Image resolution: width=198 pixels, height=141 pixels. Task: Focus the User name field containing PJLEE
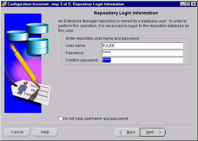click(x=143, y=46)
